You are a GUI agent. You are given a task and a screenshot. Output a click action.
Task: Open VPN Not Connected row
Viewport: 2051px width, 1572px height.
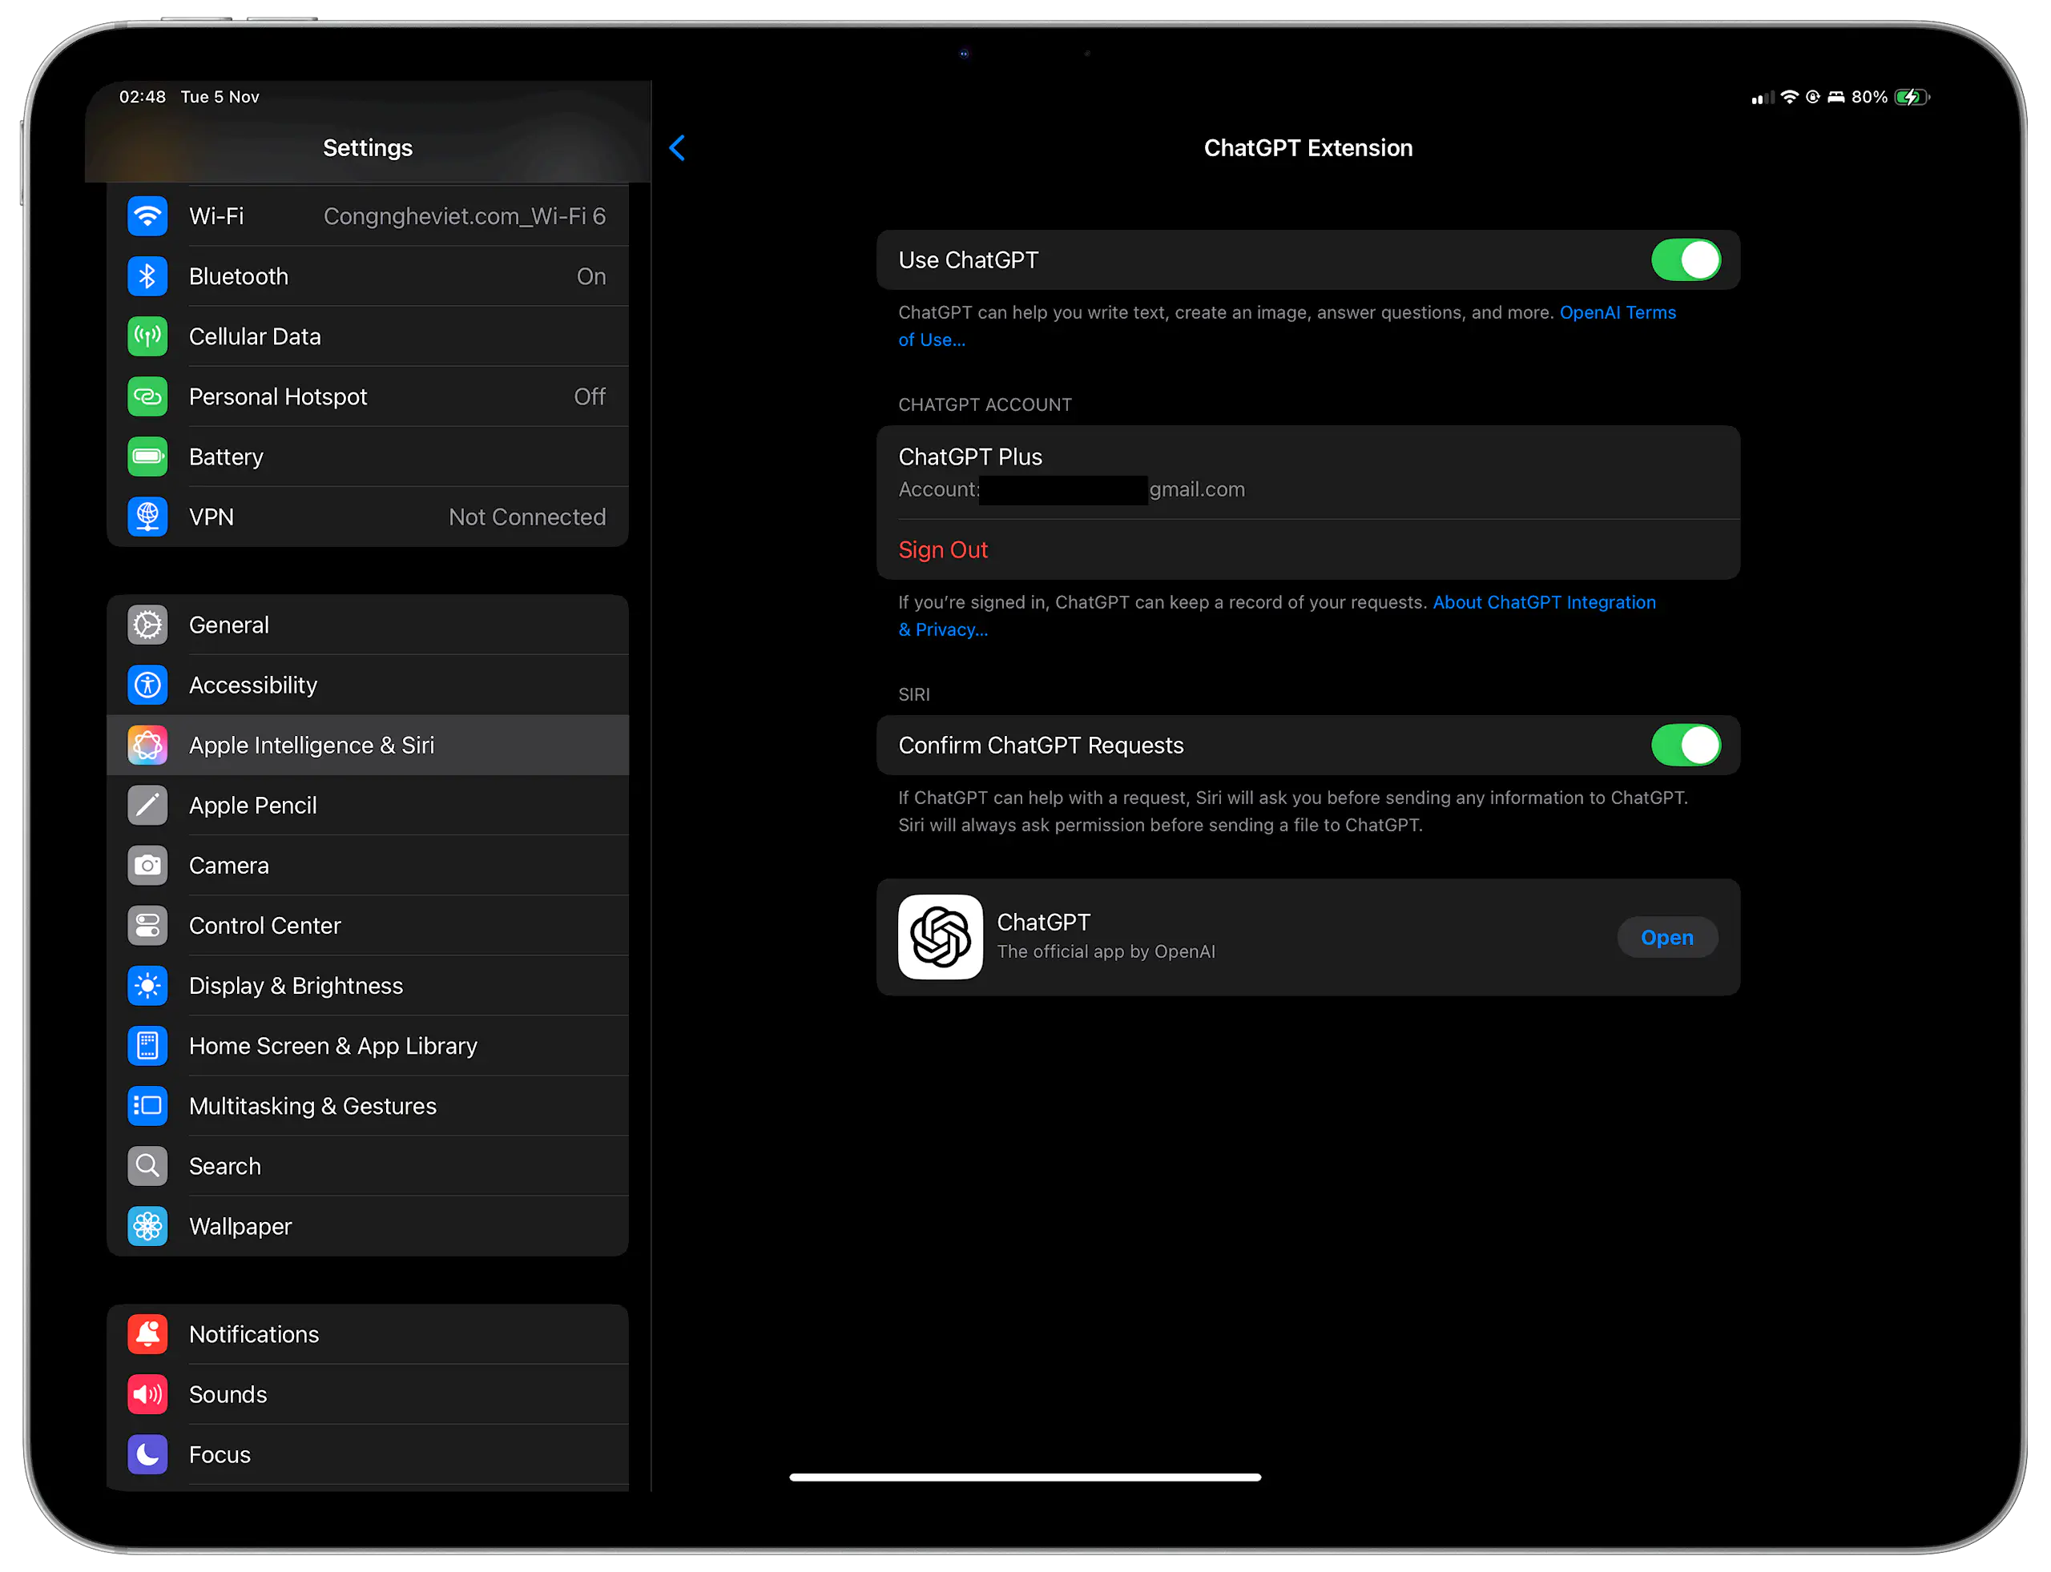coord(368,517)
